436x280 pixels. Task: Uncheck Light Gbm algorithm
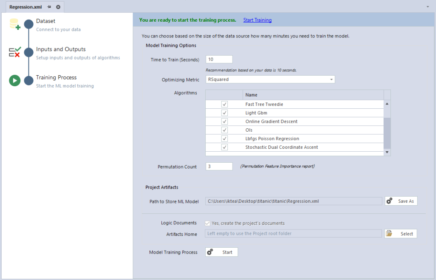[x=224, y=113]
